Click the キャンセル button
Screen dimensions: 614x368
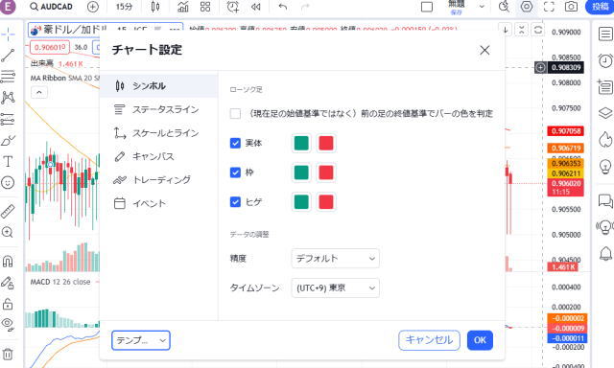429,340
